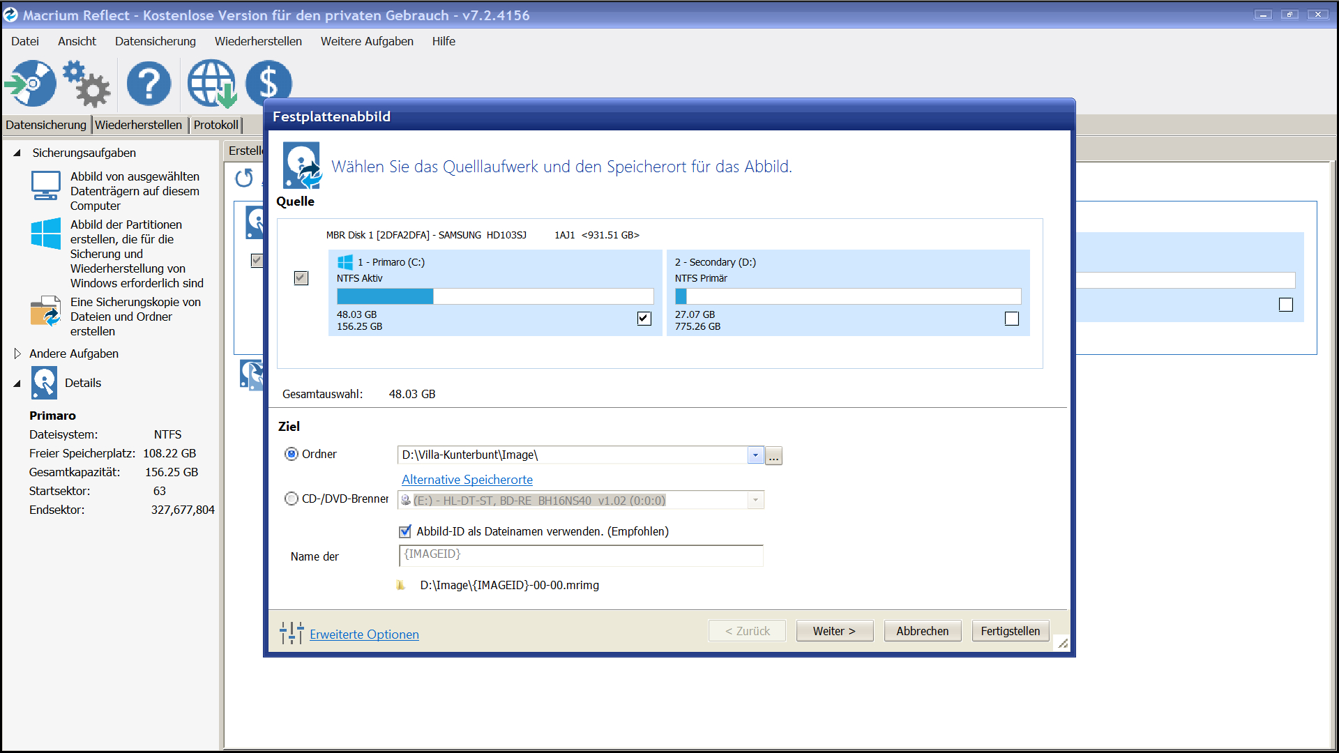
Task: Click the backup disc toolbar icon
Action: 31,83
